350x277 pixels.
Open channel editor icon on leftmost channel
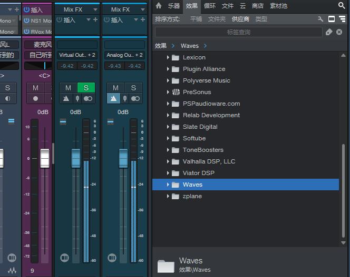coord(12,258)
